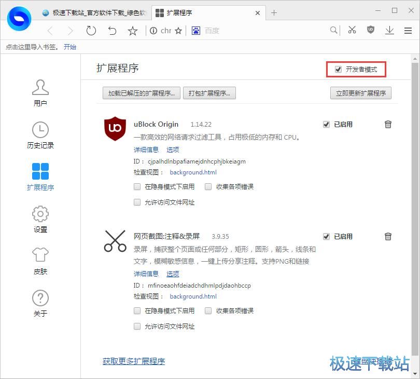
Task: Click the scrollbar down arrow
Action: (x=415, y=373)
